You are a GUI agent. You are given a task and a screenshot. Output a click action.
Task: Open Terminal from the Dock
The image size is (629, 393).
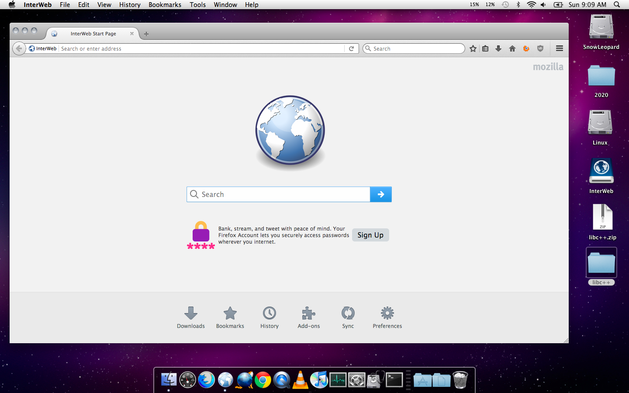pyautogui.click(x=394, y=380)
